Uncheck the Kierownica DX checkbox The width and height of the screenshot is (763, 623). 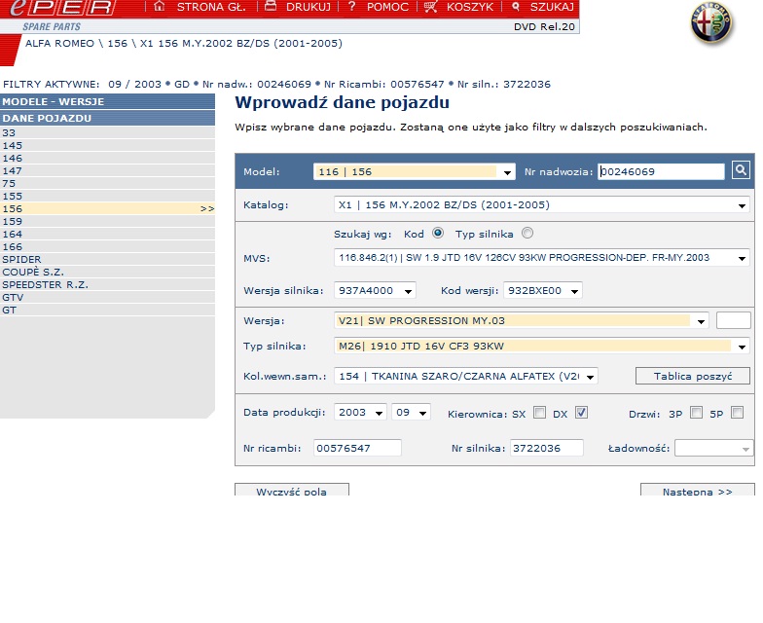point(582,413)
